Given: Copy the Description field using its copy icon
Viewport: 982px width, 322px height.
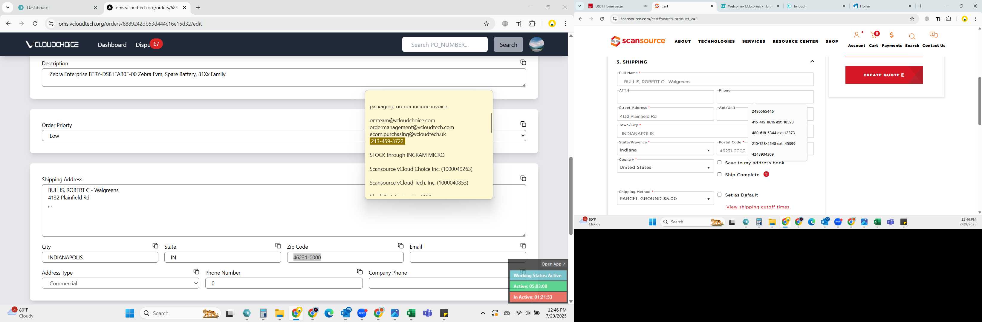Looking at the screenshot, I should click(x=523, y=62).
